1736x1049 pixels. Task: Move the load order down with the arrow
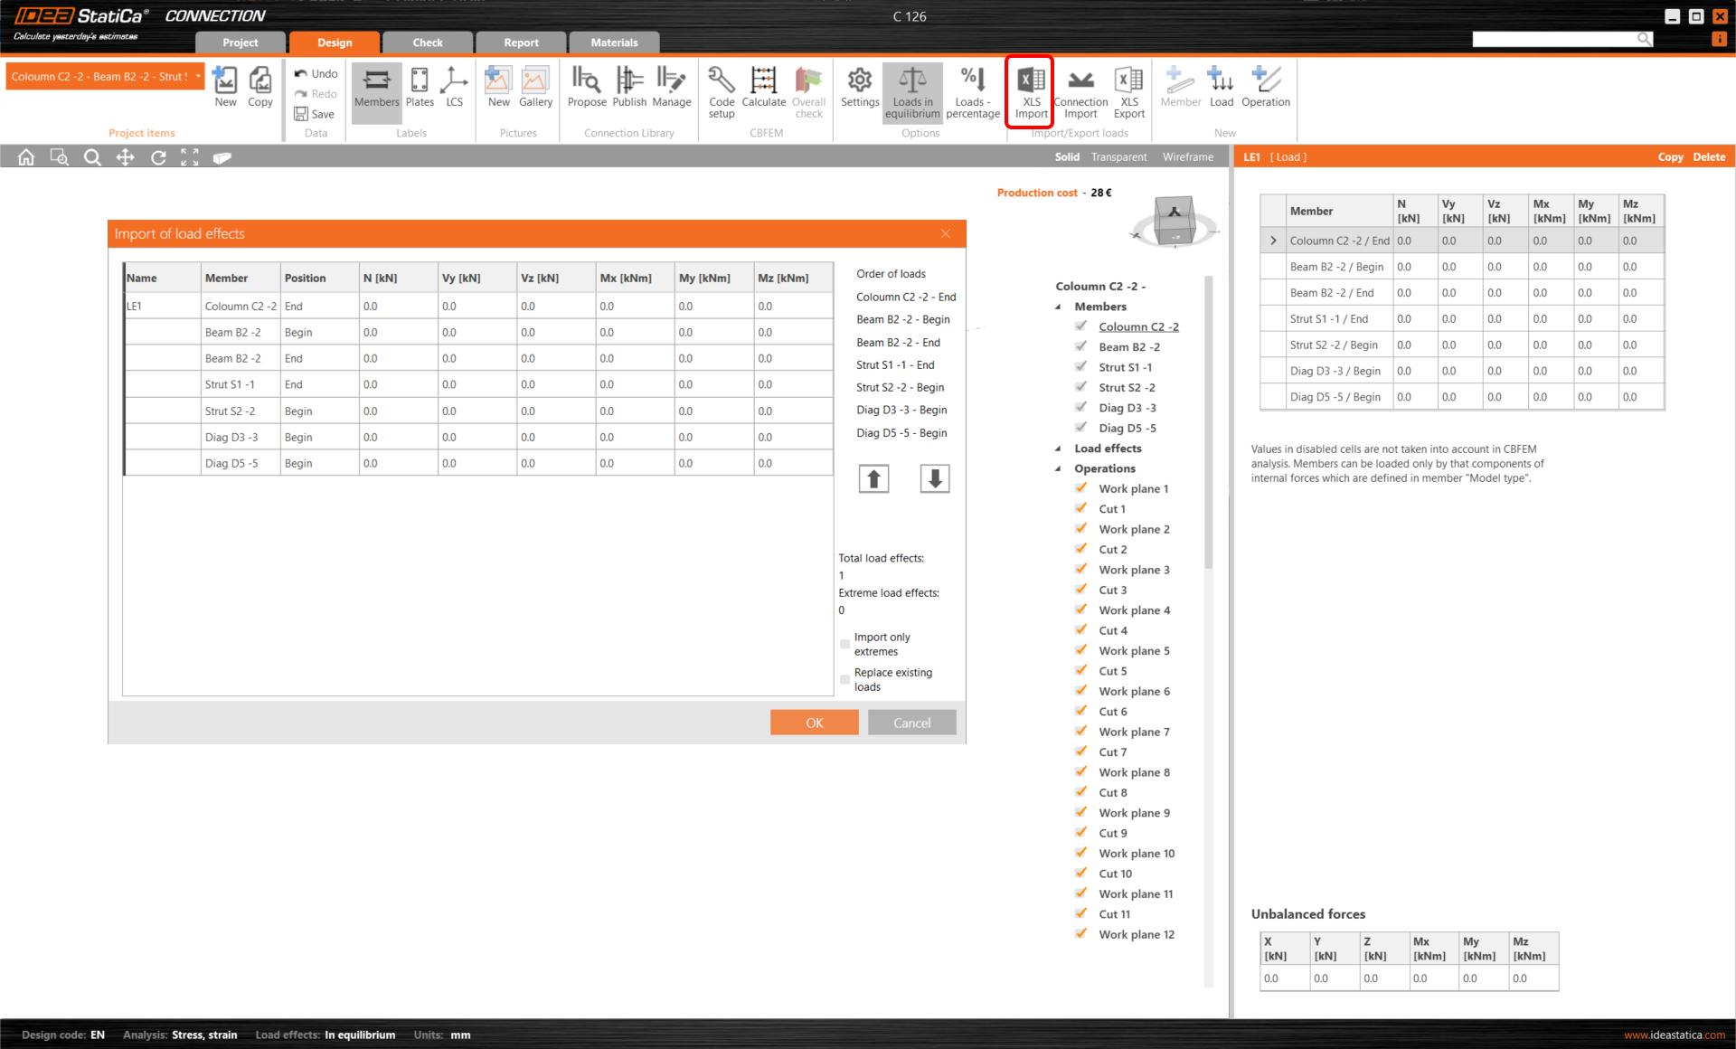(935, 478)
